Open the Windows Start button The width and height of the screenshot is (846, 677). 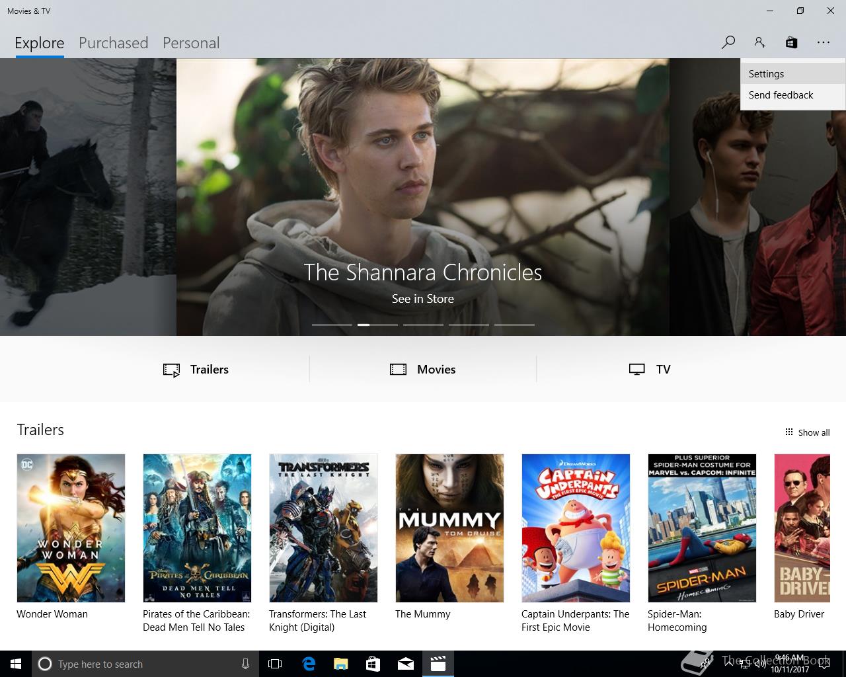[16, 664]
